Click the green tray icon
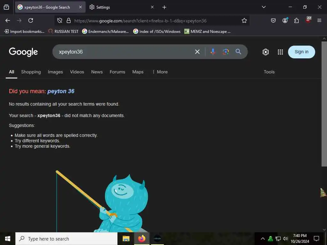Image resolution: width=327 pixels, height=245 pixels. [270, 239]
